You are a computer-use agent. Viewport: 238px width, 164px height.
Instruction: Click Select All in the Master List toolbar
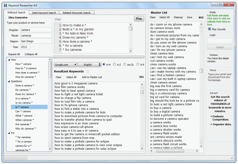[164, 17]
